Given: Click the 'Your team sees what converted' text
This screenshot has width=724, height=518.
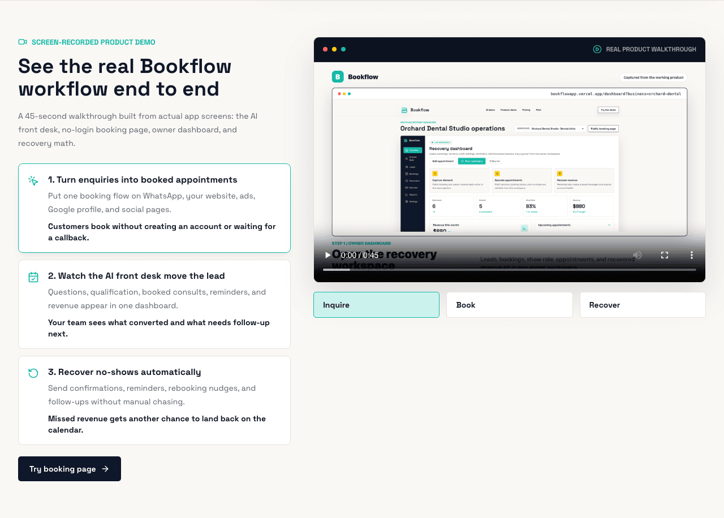Looking at the screenshot, I should click(159, 328).
